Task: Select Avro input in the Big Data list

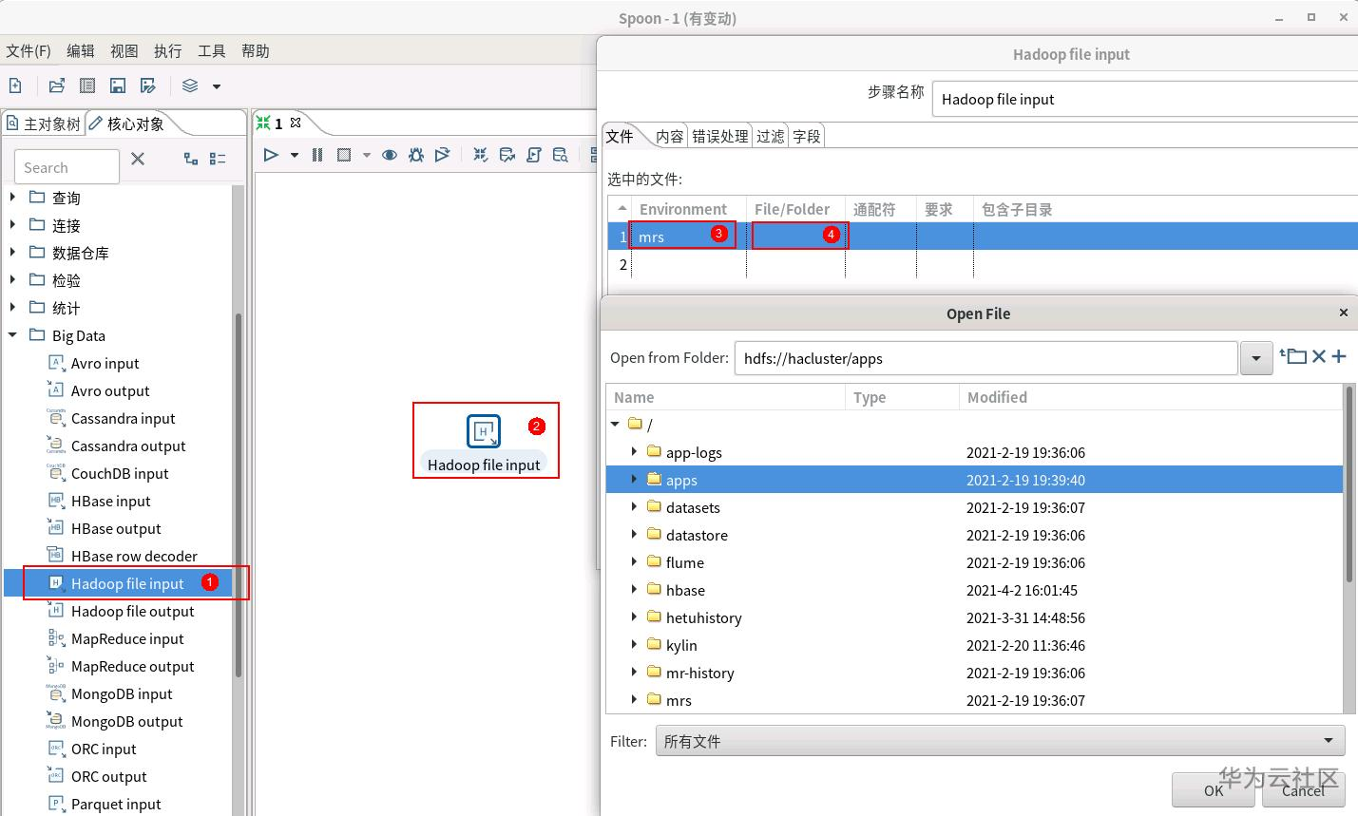Action: [105, 363]
